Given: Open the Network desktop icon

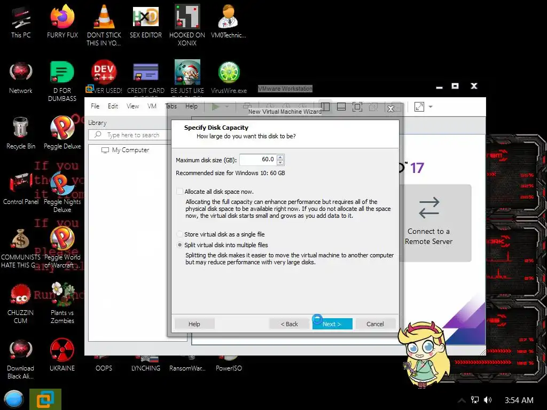Looking at the screenshot, I should (x=21, y=78).
